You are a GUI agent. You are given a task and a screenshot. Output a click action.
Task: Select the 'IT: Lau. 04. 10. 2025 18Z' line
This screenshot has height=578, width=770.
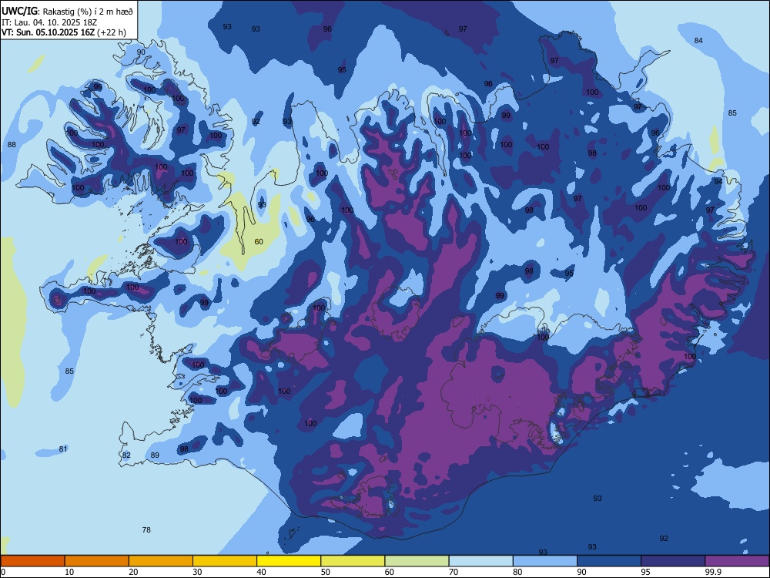pos(49,22)
